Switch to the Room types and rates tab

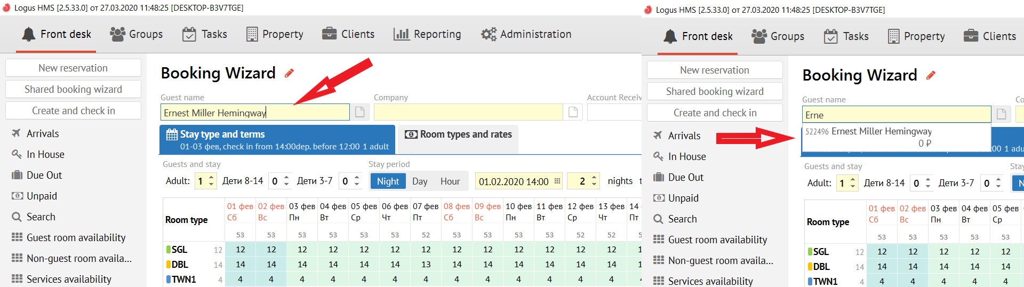459,134
